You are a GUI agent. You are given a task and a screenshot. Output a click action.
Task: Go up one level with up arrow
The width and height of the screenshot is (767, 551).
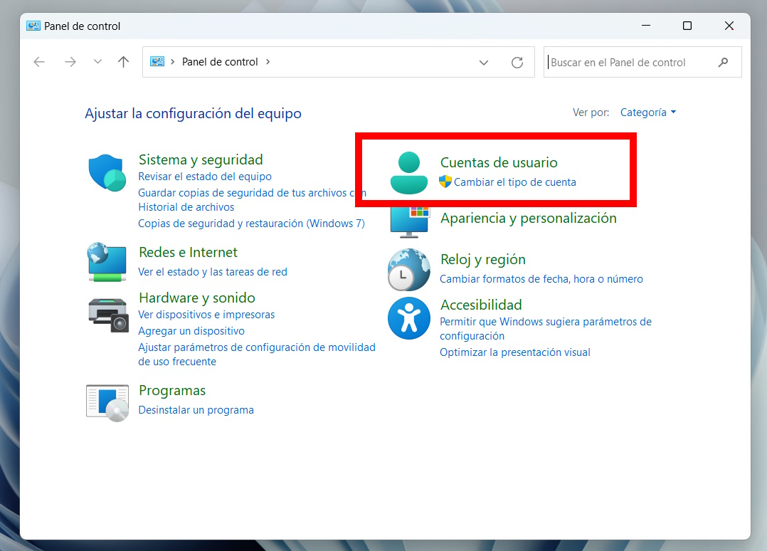click(123, 62)
